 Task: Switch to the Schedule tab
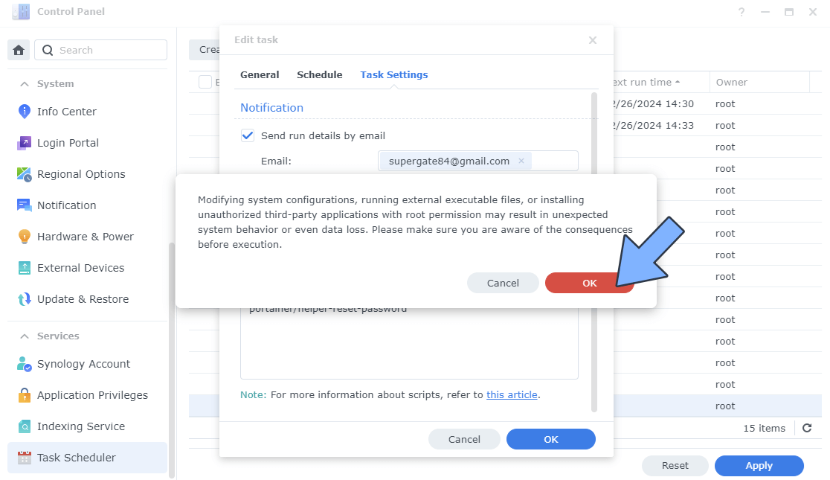(x=320, y=74)
